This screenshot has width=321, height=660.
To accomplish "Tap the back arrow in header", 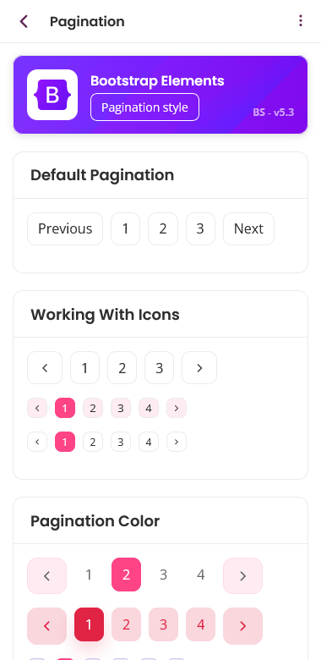I will point(24,21).
